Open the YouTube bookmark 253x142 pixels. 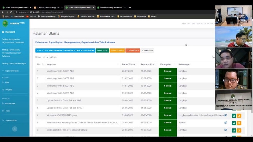(x=31, y=16)
